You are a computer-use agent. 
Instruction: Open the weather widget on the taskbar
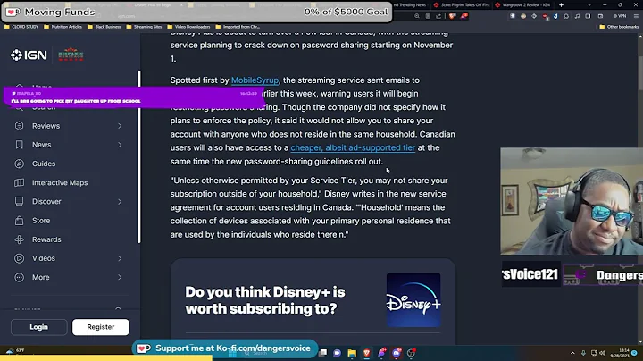[15, 351]
